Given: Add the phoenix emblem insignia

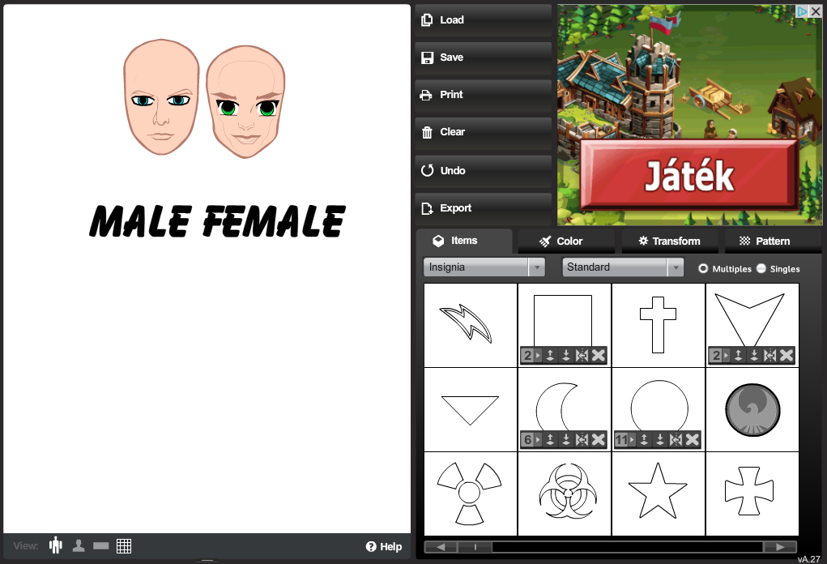Looking at the screenshot, I should coord(752,409).
